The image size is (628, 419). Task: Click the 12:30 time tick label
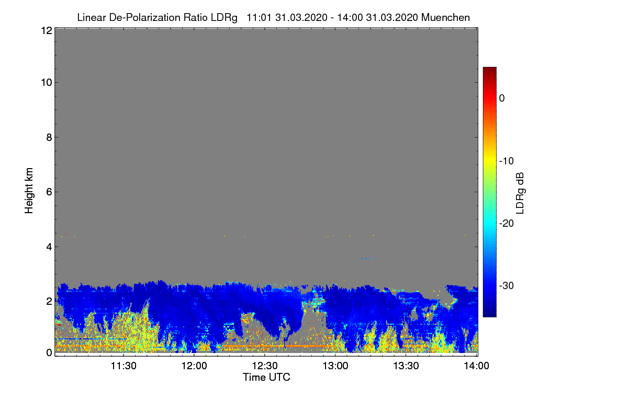[x=265, y=366]
